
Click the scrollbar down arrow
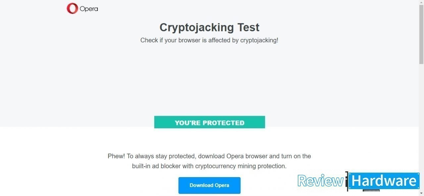click(421, 193)
